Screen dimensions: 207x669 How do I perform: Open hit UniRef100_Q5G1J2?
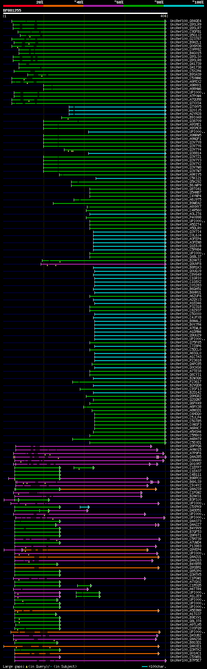[186, 35]
